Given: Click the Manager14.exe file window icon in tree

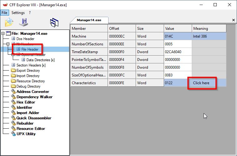Looking at the screenshot, I should (8, 34).
